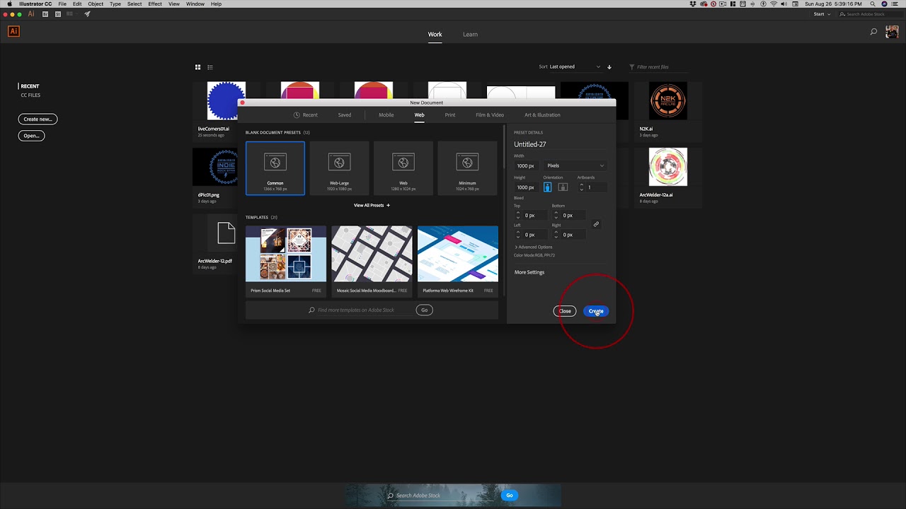Click the search magnifier icon top right
Screen dimensions: 906x509
[x=873, y=32]
